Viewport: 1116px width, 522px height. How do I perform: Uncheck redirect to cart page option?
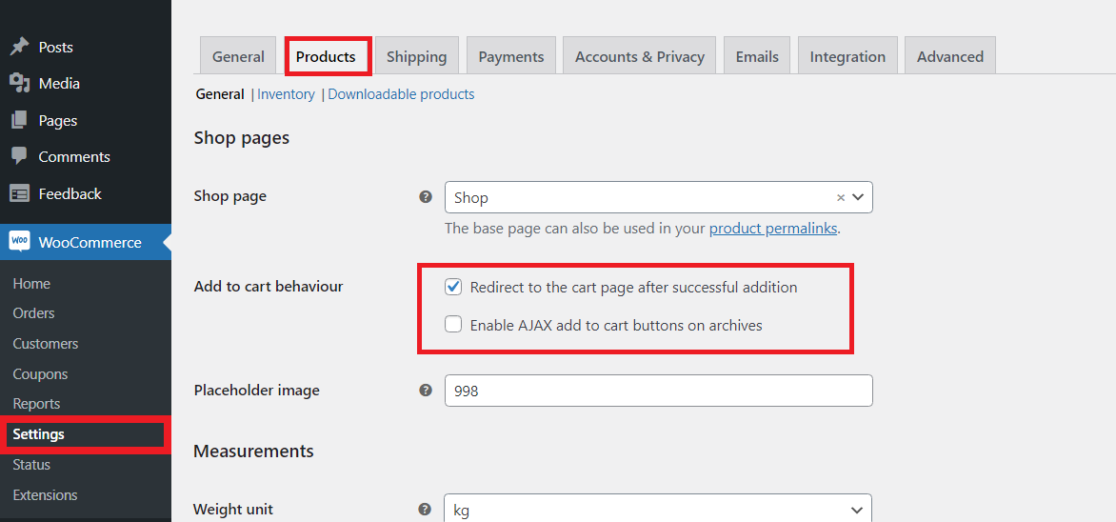454,287
